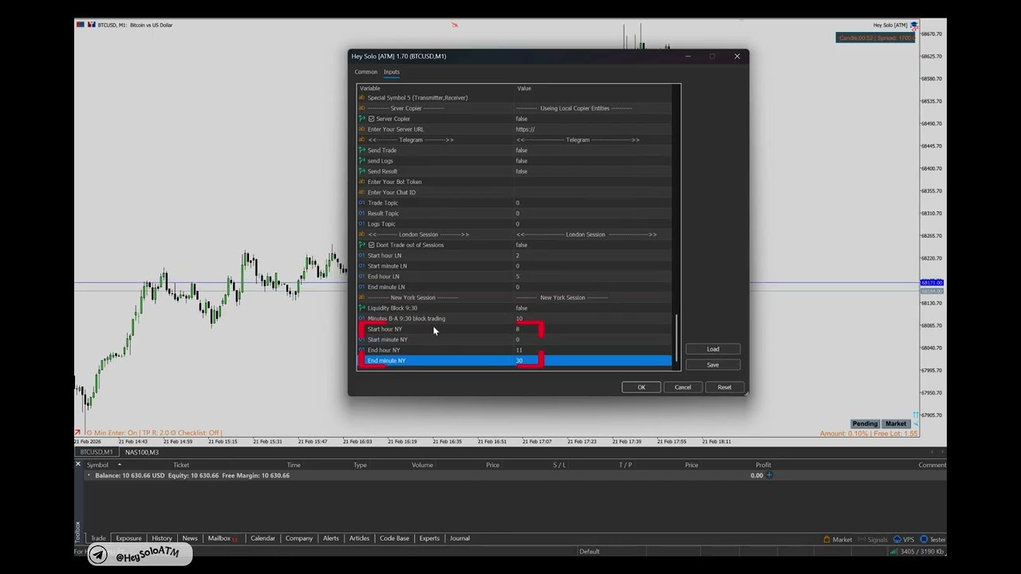
Task: Open the Experts tab in Toolbox
Action: (429, 538)
